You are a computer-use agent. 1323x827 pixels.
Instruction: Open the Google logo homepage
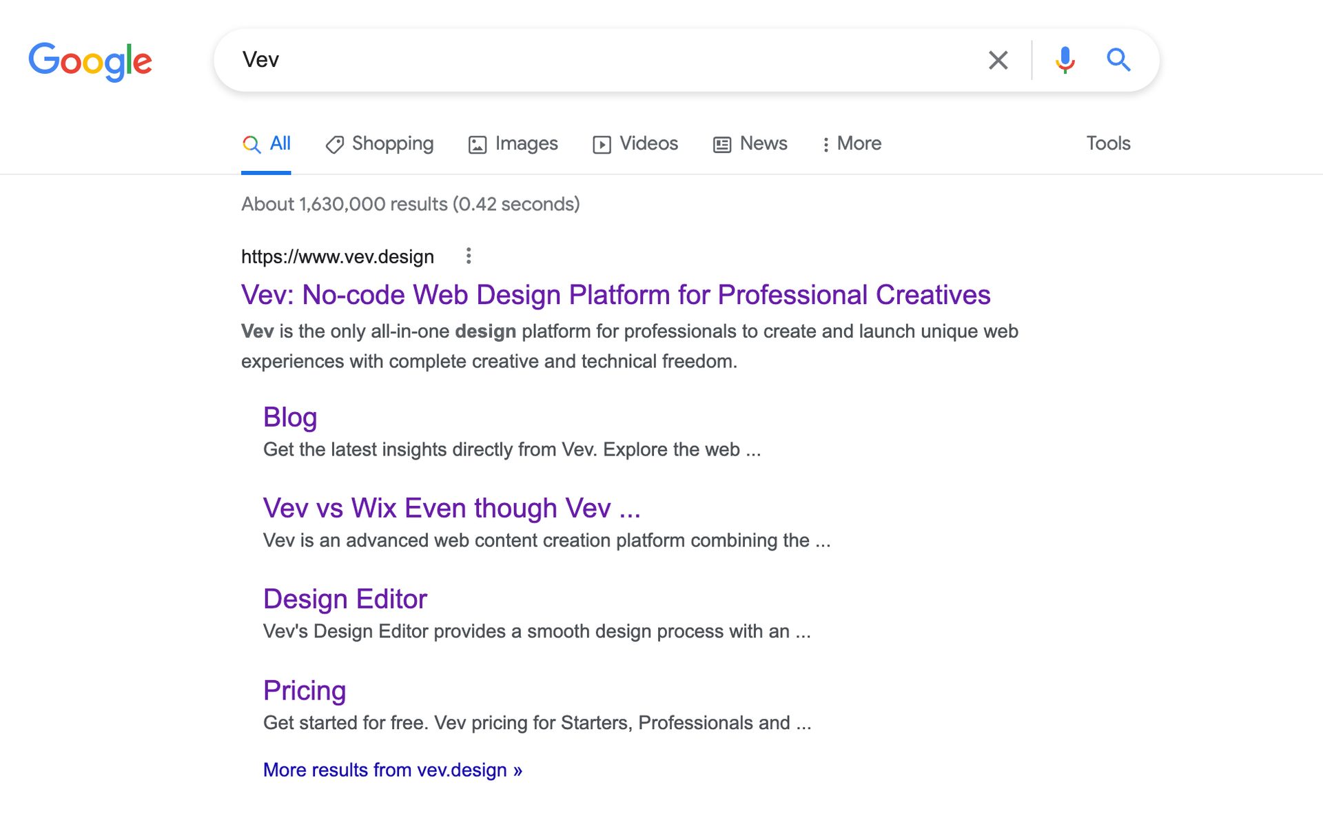click(90, 61)
